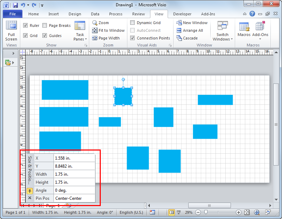Click the zoom in plus button in status bar
Viewport: 282px width, 219px height.
pyautogui.click(x=239, y=212)
